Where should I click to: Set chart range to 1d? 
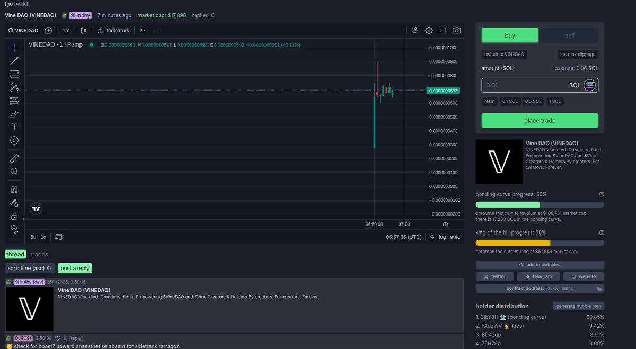click(x=43, y=237)
